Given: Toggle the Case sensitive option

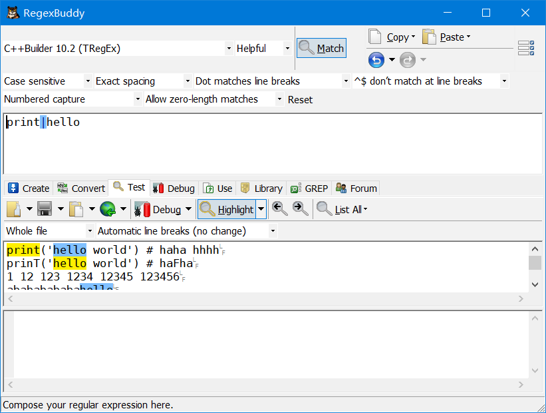Looking at the screenshot, I should [x=48, y=81].
